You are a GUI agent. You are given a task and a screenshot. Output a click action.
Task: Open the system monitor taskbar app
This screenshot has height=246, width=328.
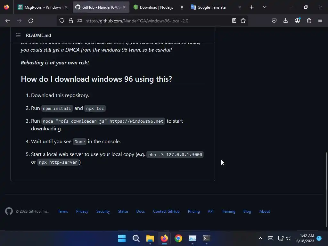coord(193,238)
